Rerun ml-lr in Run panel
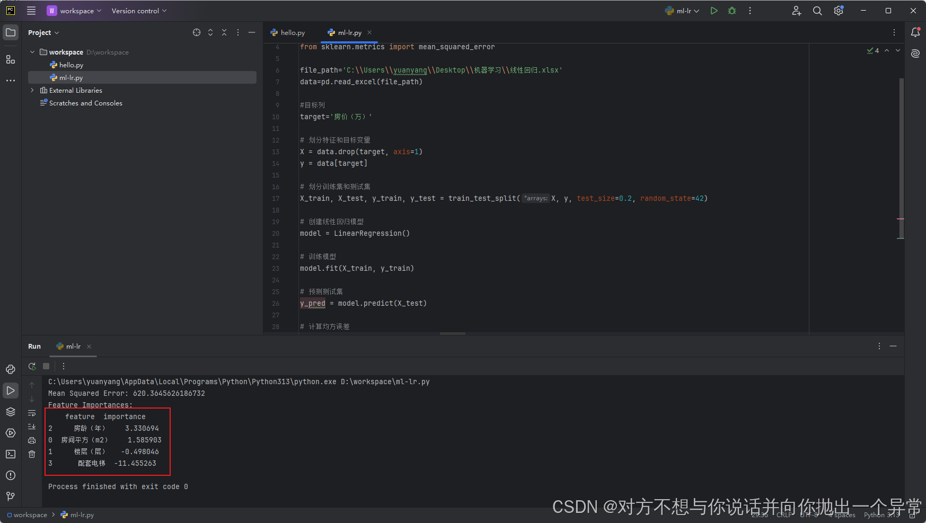 (x=32, y=366)
